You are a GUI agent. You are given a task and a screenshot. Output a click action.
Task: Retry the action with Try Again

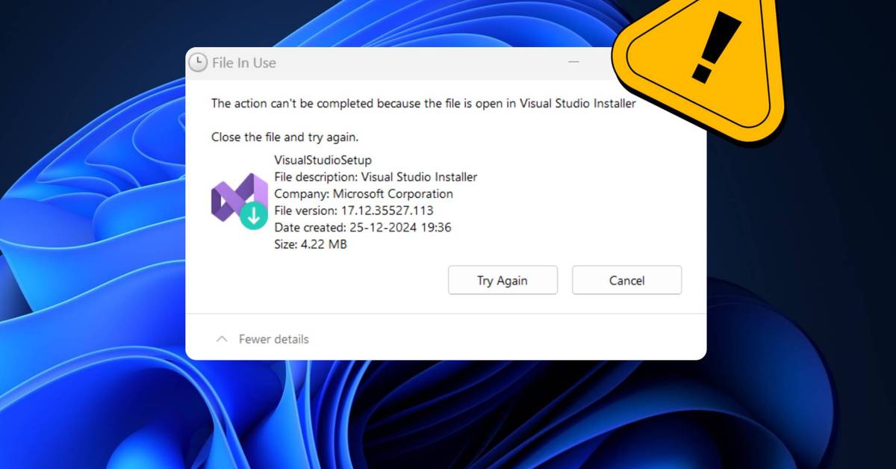(503, 280)
